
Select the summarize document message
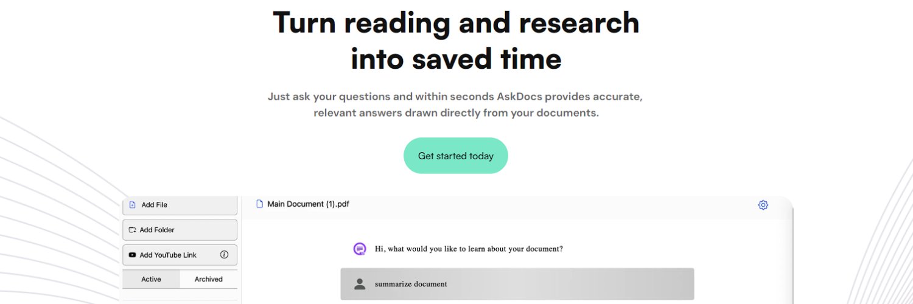pos(411,284)
